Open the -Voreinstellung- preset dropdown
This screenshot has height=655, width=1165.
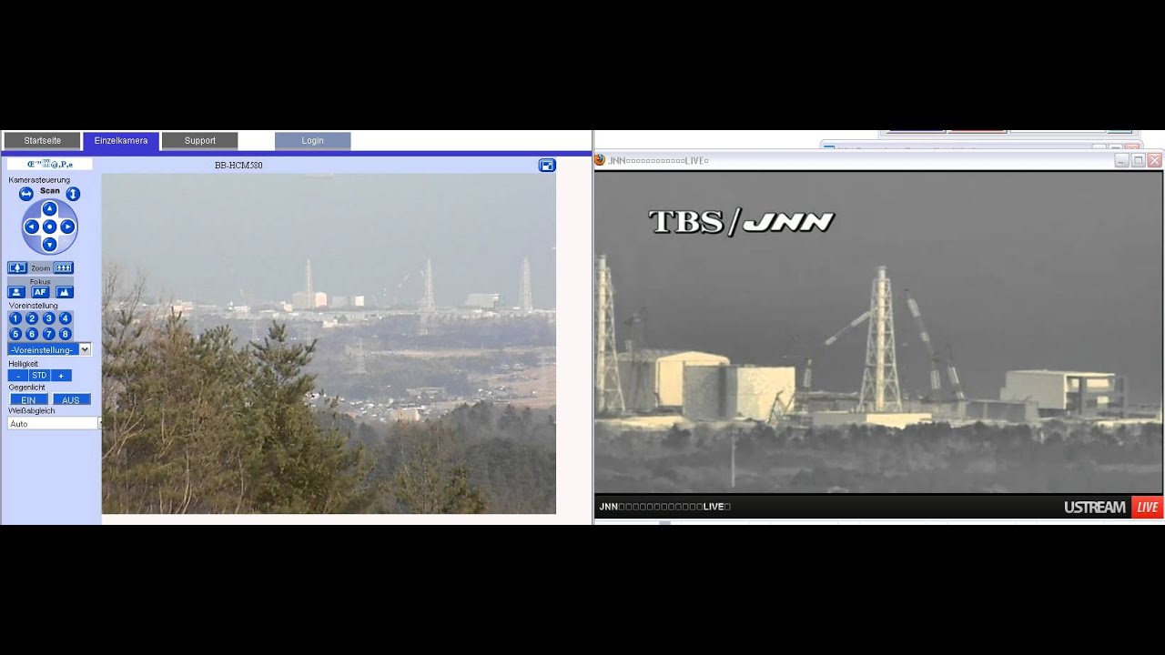[49, 349]
